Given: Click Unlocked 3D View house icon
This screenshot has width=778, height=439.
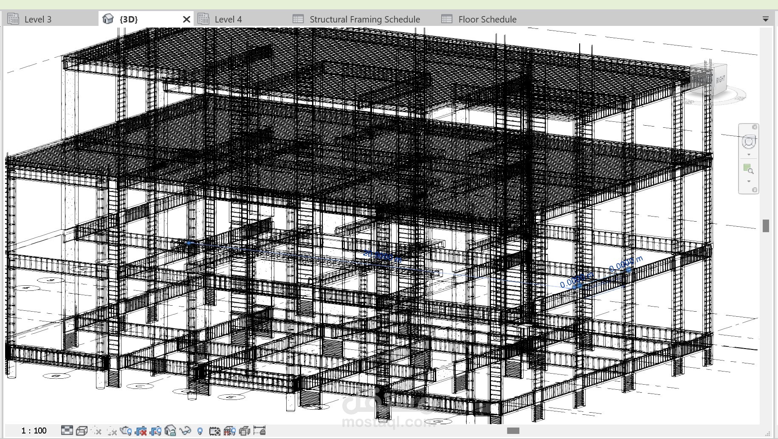Looking at the screenshot, I should point(170,431).
